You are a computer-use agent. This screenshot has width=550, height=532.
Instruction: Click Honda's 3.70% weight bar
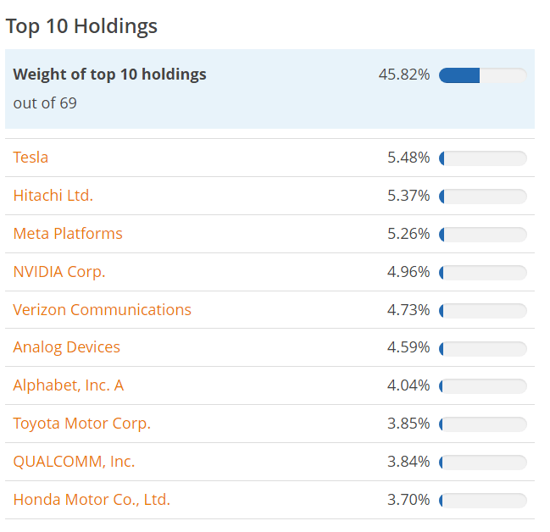483,501
